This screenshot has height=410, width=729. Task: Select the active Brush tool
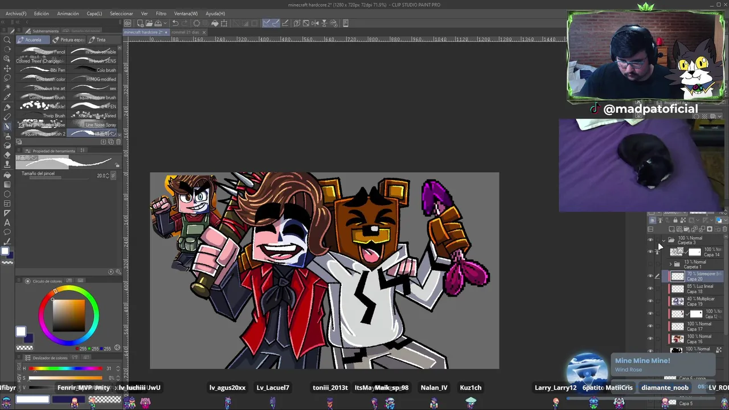pyautogui.click(x=7, y=126)
